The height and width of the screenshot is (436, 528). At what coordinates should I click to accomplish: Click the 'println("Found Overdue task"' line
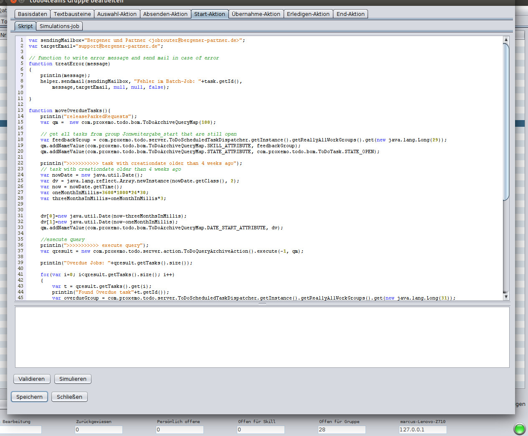[x=111, y=292]
